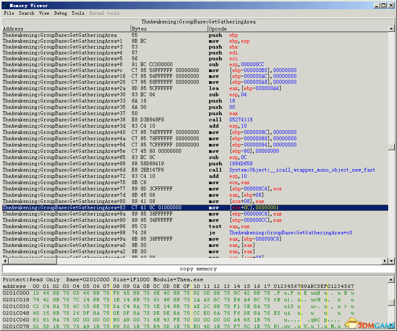Click hex view vertical scrollbar thumb
Image resolution: width=397 pixels, height=331 pixels.
(391, 303)
